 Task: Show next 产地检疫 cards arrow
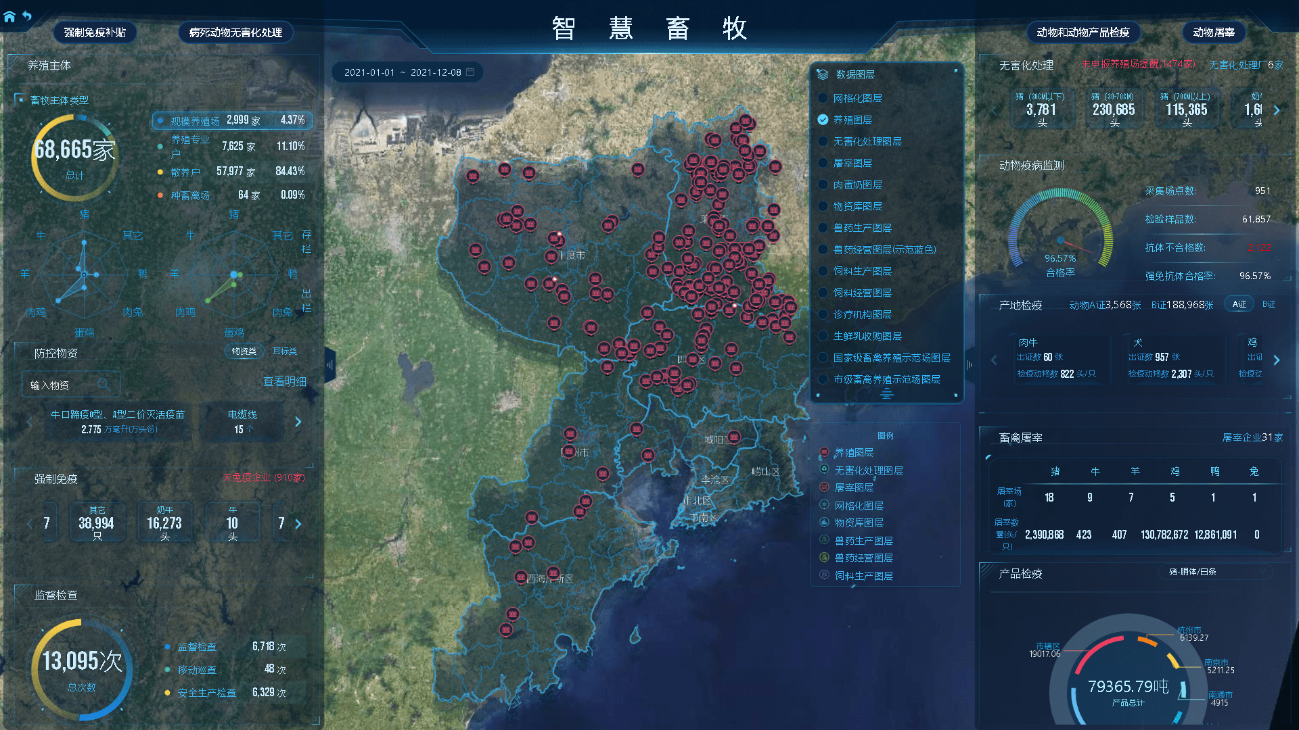pos(1277,360)
